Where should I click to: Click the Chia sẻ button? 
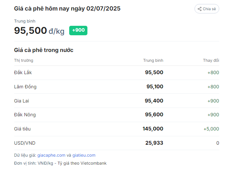(x=207, y=9)
